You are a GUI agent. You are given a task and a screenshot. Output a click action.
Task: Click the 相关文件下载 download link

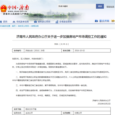click(31, 109)
